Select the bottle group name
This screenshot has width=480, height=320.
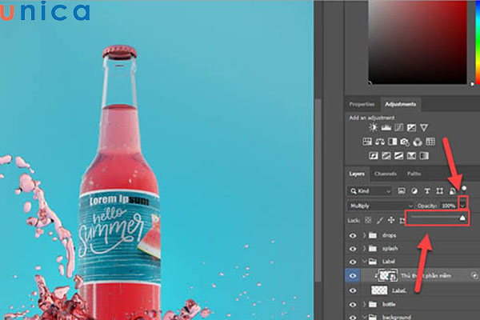[x=389, y=304]
